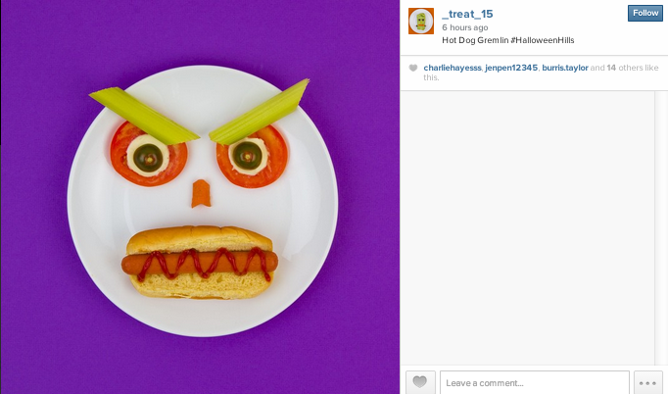
Task: Open the three-dots more options button
Action: click(x=647, y=382)
